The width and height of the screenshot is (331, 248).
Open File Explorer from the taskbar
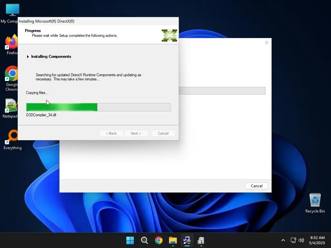click(173, 240)
